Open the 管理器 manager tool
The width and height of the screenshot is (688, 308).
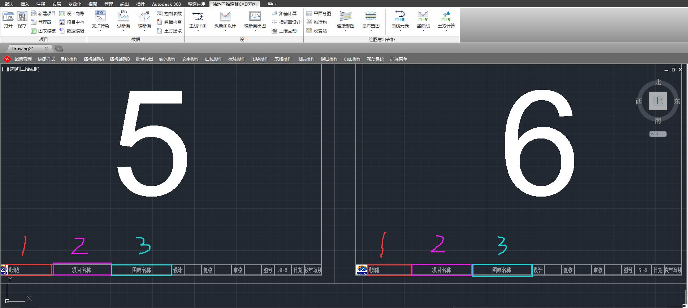41,22
